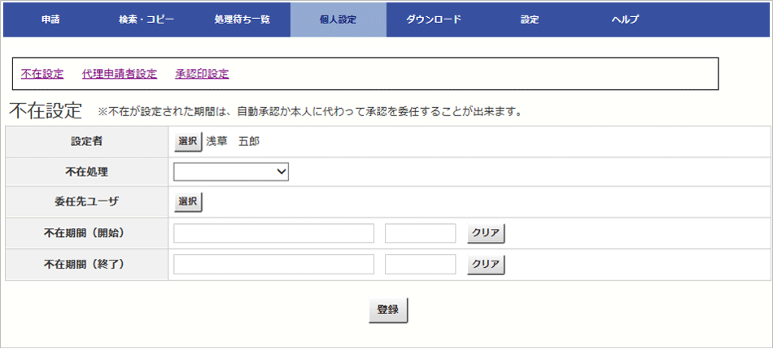Click the 不在設定 link

42,74
